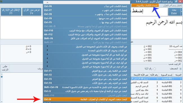Screen dimensions: 183x103
Task: Select the رقم الآية sort radio button
Action: pyautogui.click(x=155, y=69)
